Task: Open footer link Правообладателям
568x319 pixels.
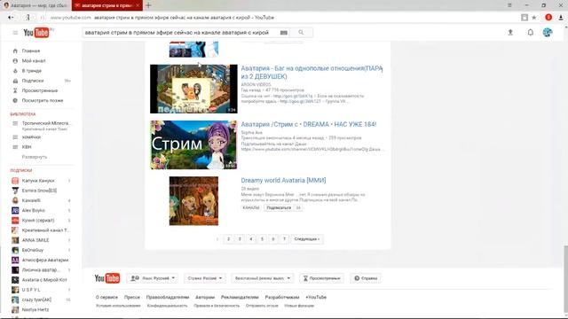Action: [168, 298]
